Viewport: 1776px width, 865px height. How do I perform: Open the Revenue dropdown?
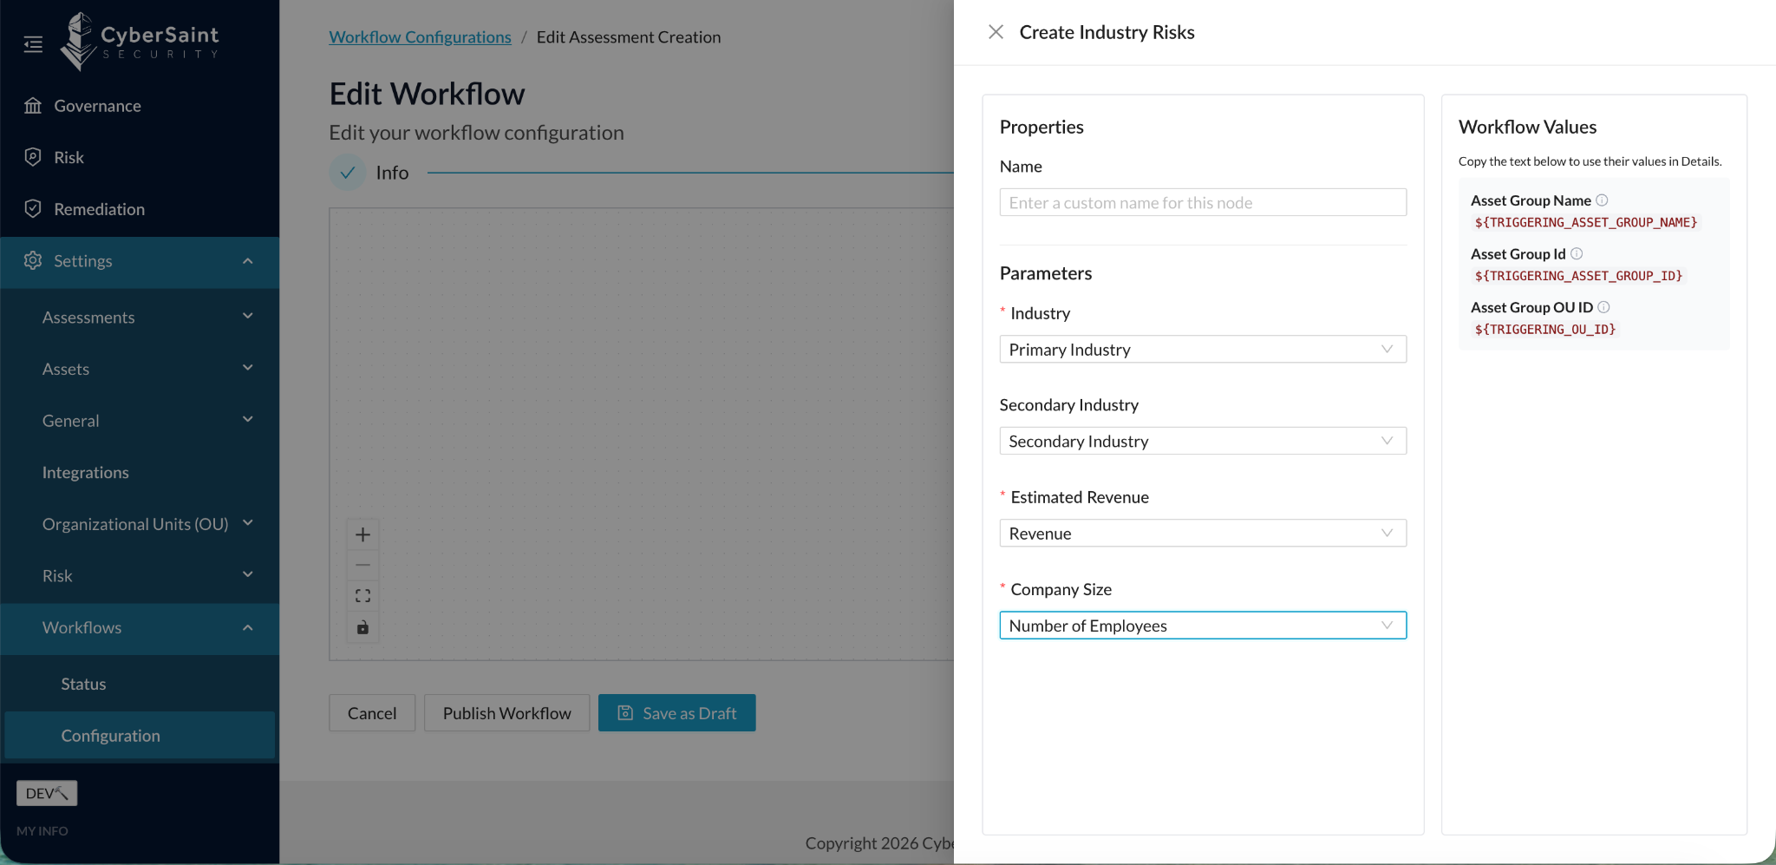pos(1203,534)
